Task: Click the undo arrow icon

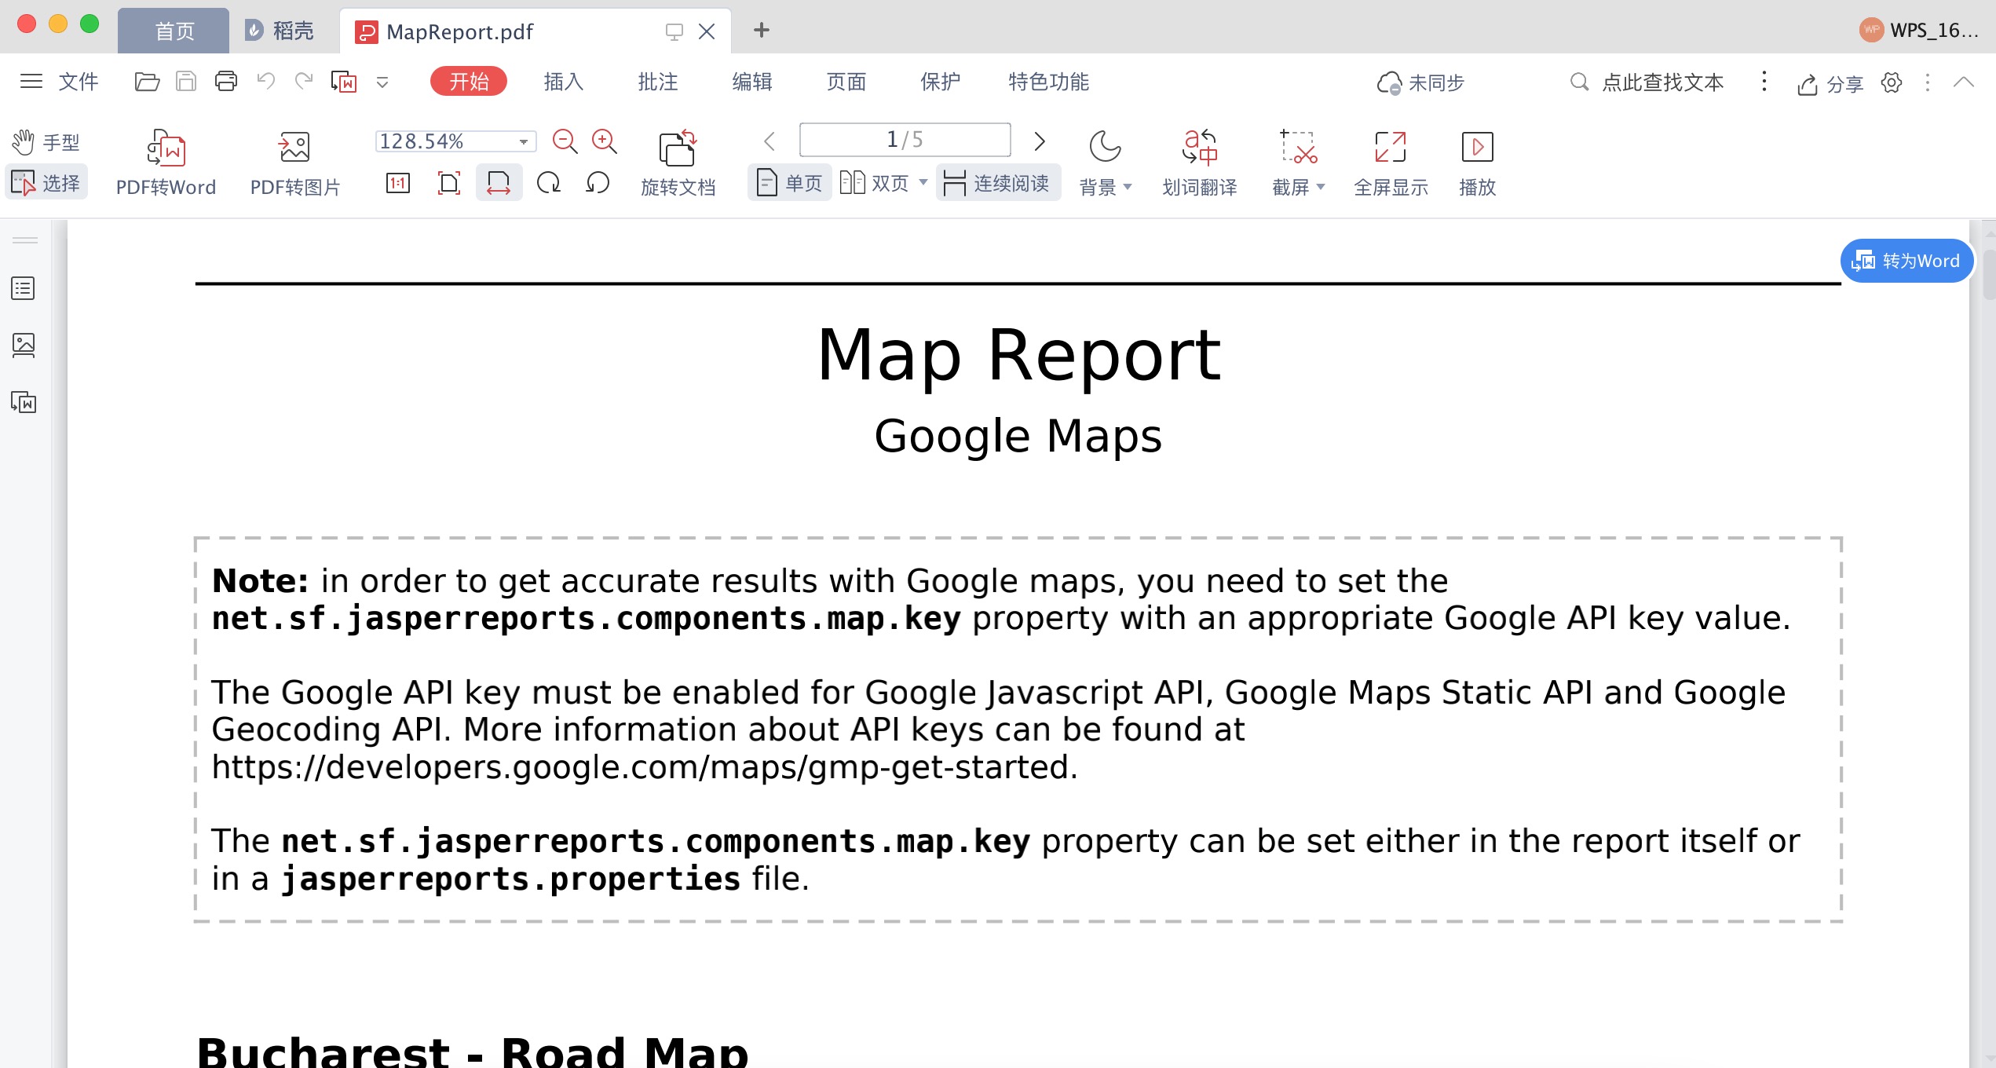Action: click(x=266, y=81)
